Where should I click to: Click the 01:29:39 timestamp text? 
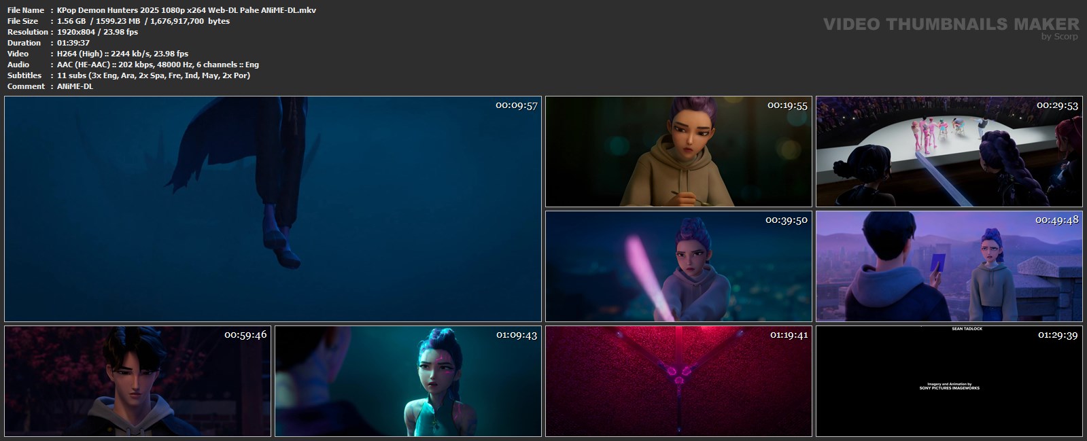[x=1057, y=335]
